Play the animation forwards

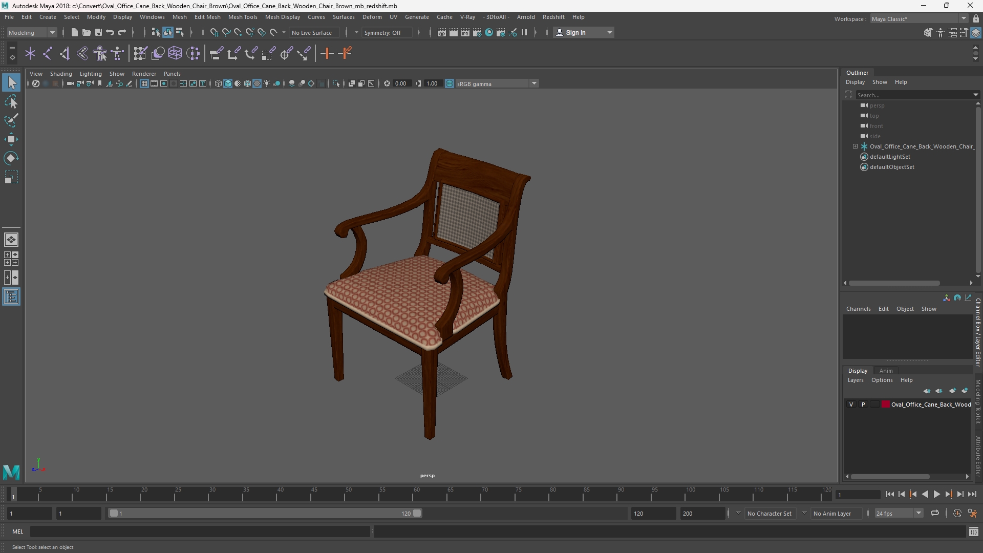[936, 494]
